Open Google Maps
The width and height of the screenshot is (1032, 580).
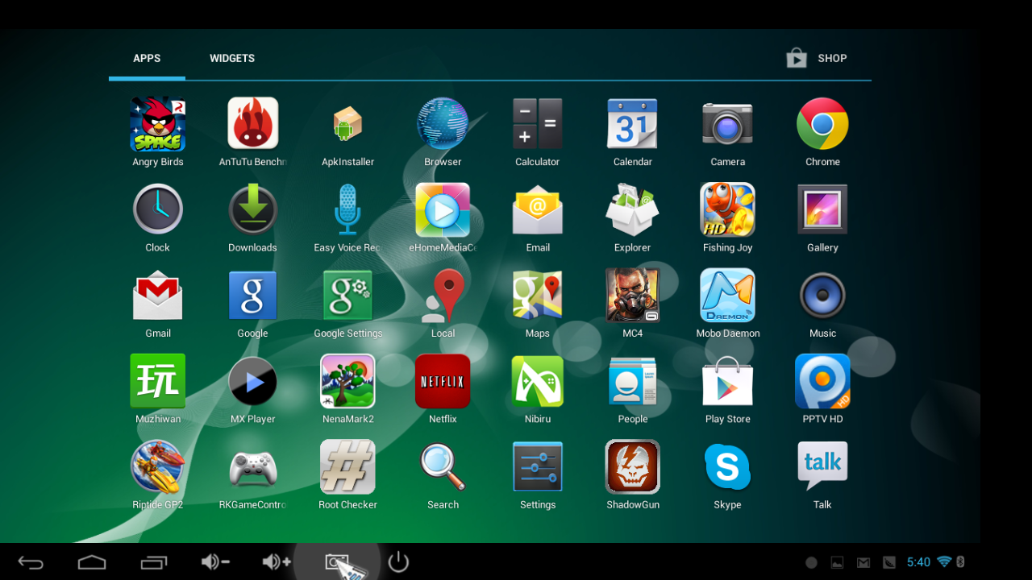[538, 296]
